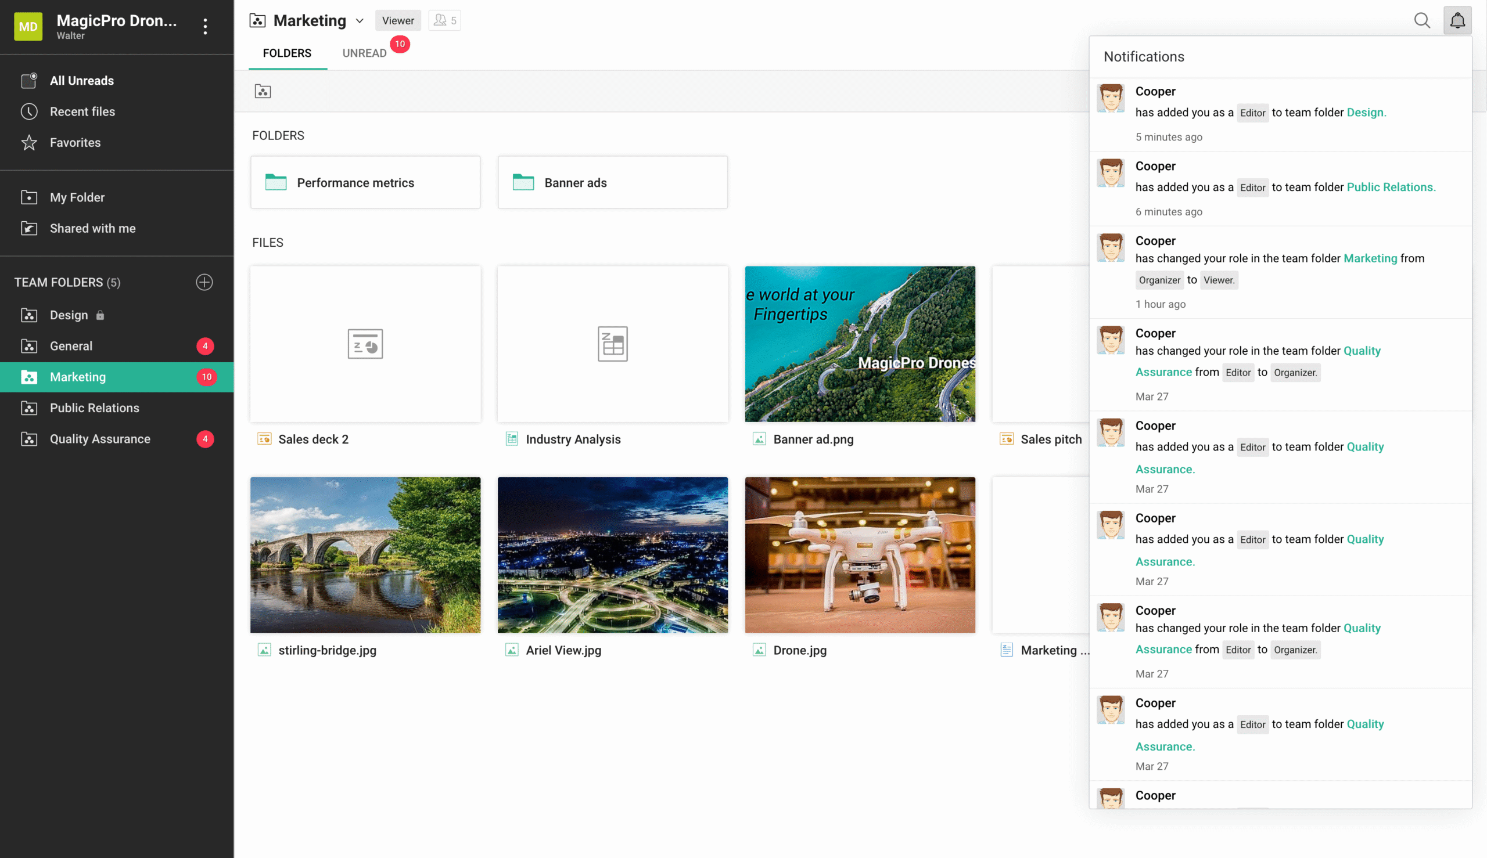The image size is (1487, 858).
Task: Open Recent files clock item
Action: [x=82, y=111]
